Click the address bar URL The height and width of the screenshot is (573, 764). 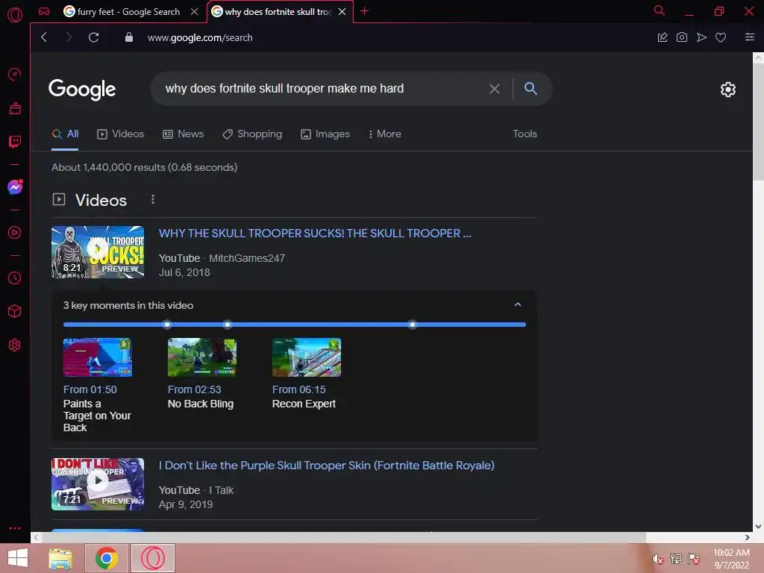click(200, 37)
